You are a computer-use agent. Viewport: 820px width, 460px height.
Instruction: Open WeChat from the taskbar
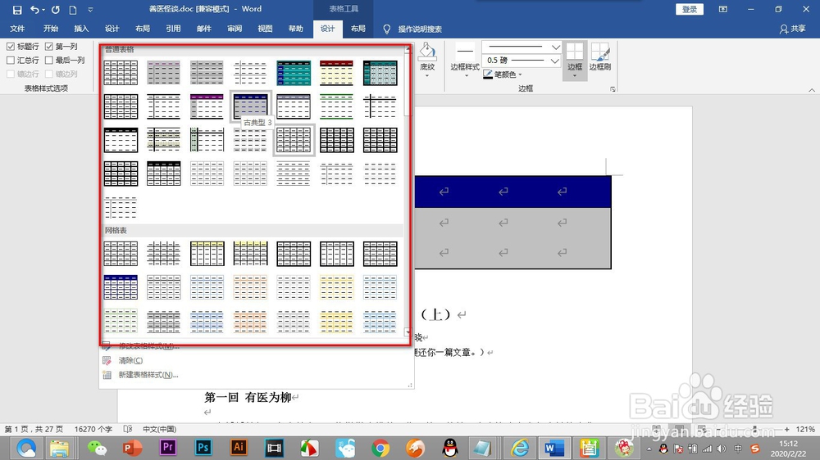97,448
